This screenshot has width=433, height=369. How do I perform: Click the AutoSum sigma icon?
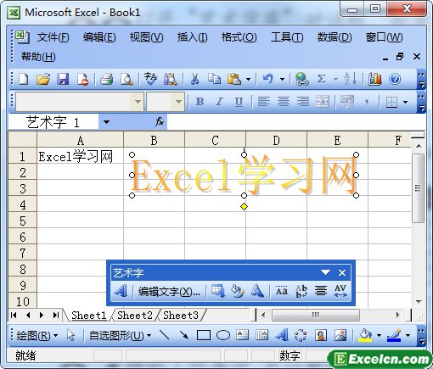click(x=321, y=79)
